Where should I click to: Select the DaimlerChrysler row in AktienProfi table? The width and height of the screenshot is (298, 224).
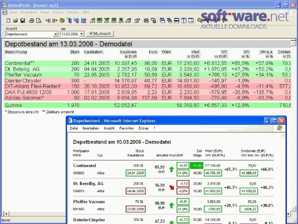(x=147, y=81)
